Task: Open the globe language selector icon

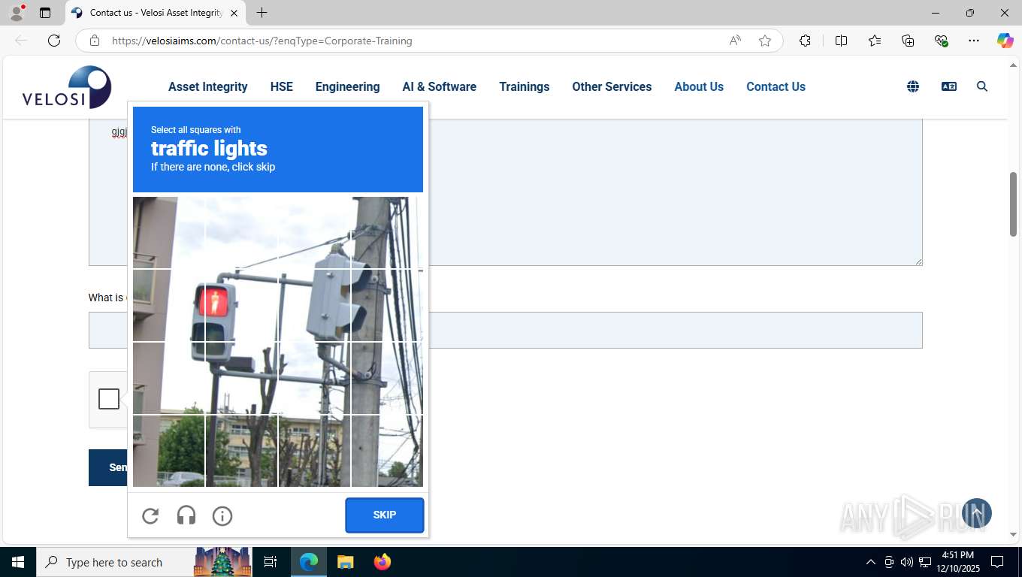Action: click(x=913, y=86)
